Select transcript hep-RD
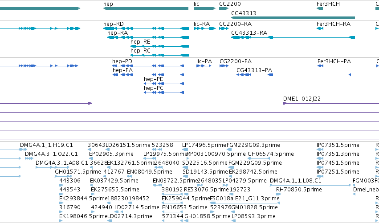 pyautogui.click(x=146, y=28)
